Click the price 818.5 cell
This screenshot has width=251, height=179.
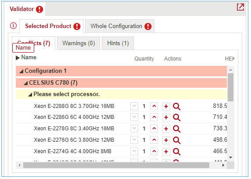coord(220,106)
